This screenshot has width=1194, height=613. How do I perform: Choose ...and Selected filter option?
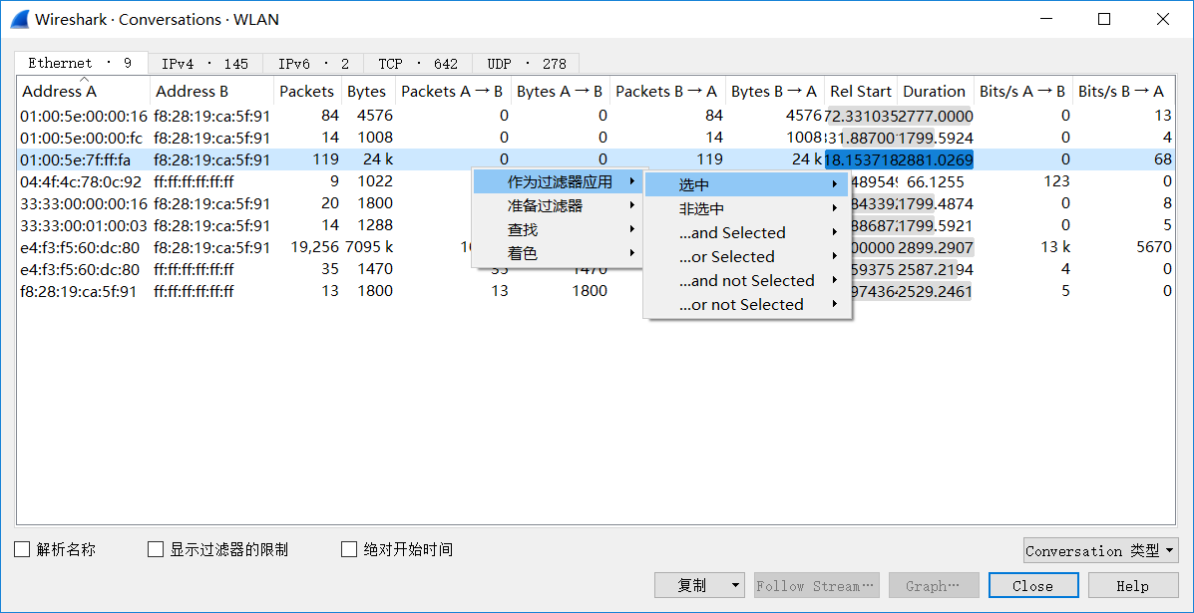tap(746, 232)
